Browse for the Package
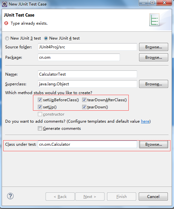 coord(154,57)
